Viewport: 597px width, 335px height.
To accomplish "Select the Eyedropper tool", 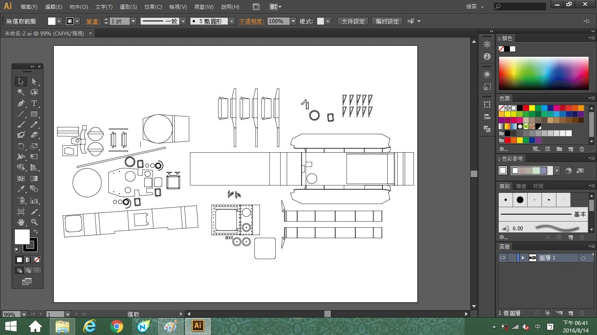I will (x=21, y=189).
